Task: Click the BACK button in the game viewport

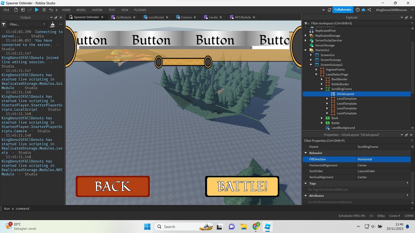Action: click(x=113, y=186)
